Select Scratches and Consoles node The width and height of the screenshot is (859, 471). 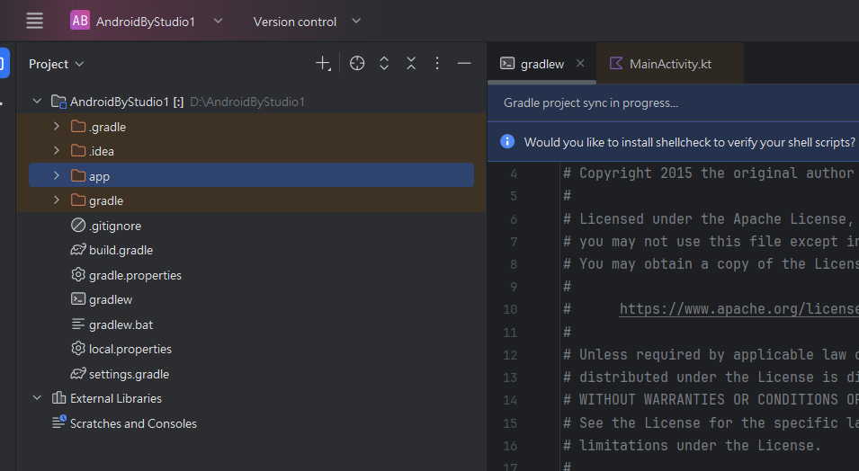point(133,423)
